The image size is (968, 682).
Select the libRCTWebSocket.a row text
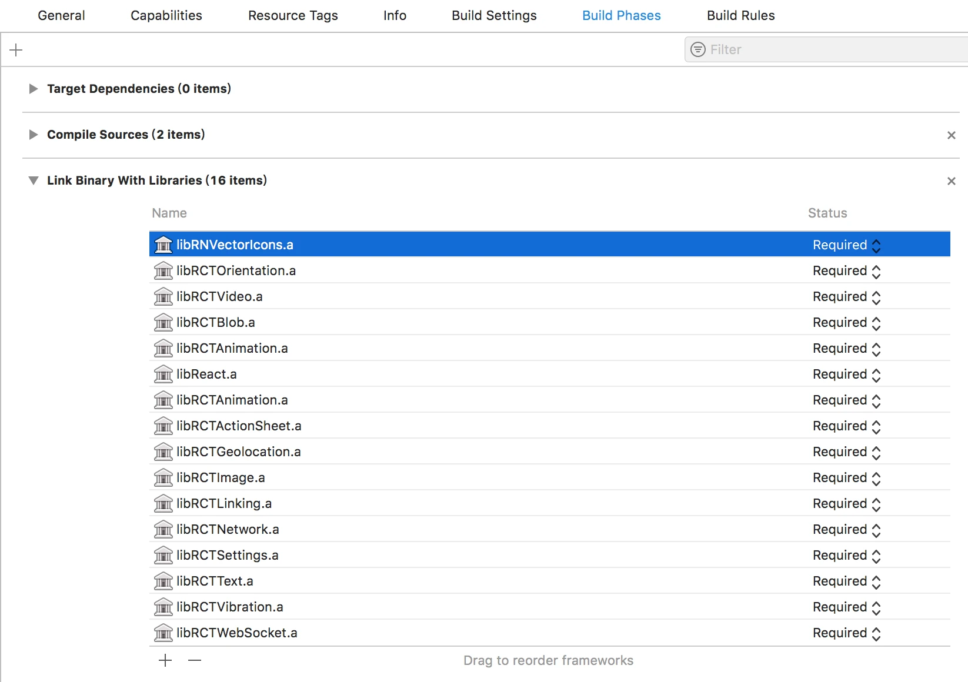coord(237,633)
